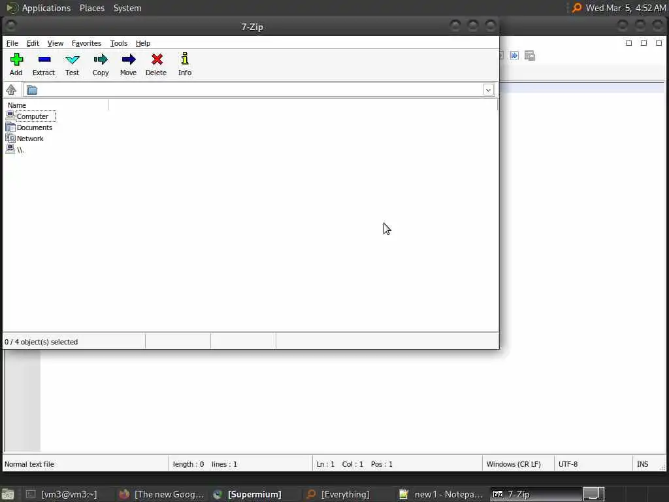669x502 pixels.
Task: Open the address bar dropdown arrow
Action: (x=488, y=90)
